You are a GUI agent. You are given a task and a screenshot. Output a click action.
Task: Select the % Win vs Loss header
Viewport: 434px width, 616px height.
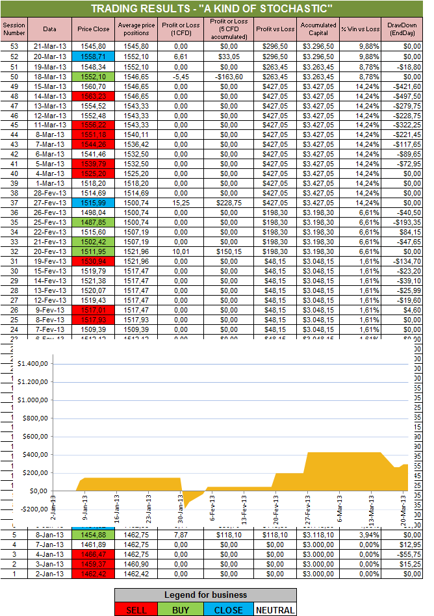[x=360, y=29]
